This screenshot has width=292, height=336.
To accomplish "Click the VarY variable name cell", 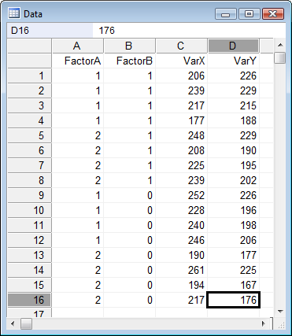I will click(x=234, y=61).
